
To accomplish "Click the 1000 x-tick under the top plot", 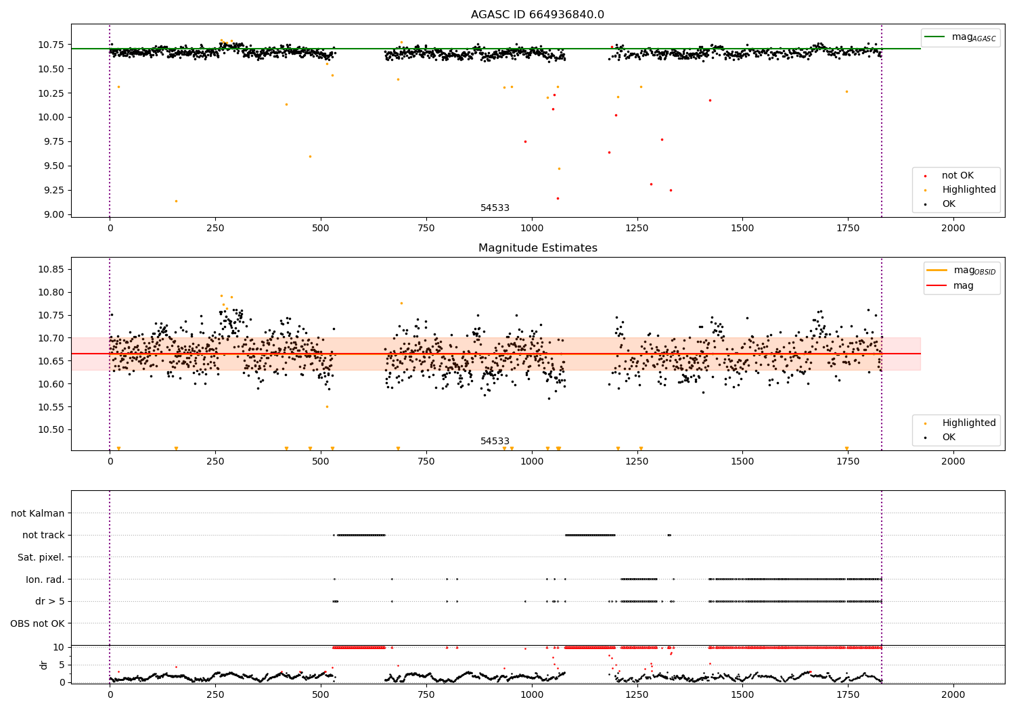I will (x=531, y=229).
